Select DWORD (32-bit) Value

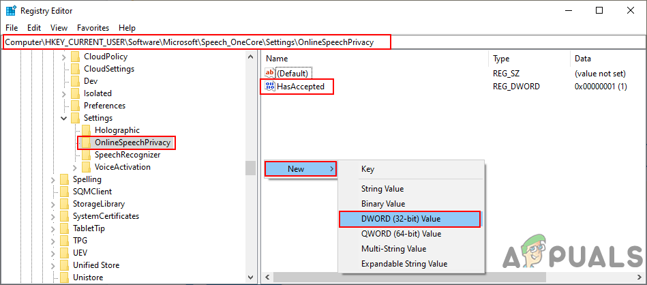tap(410, 219)
